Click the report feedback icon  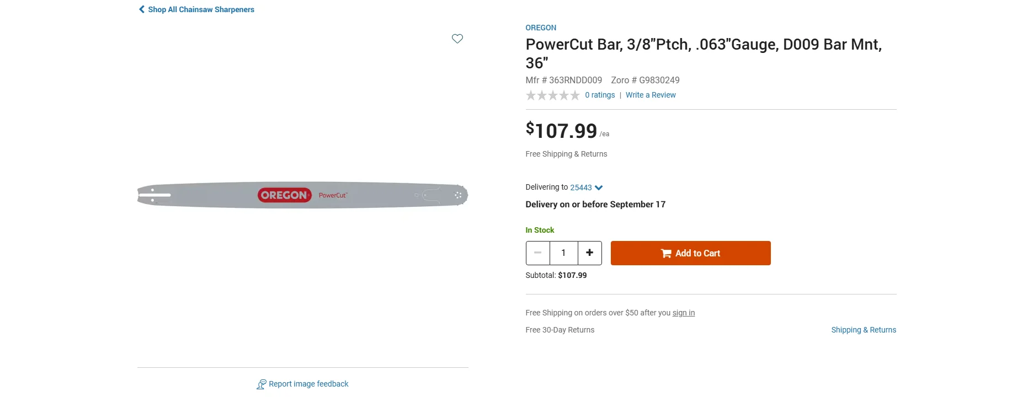tap(262, 384)
